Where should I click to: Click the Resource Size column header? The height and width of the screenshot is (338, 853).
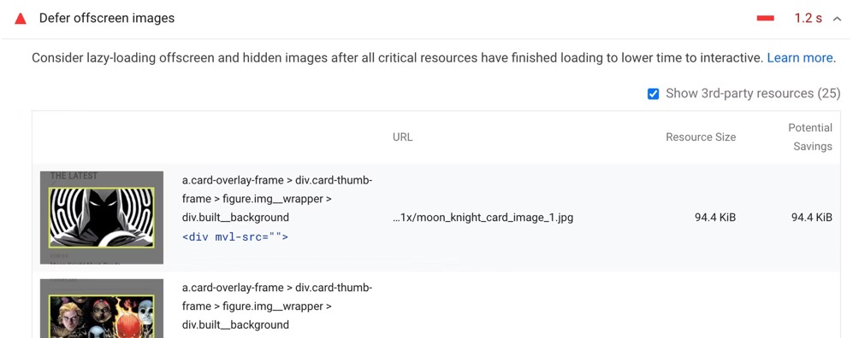701,137
